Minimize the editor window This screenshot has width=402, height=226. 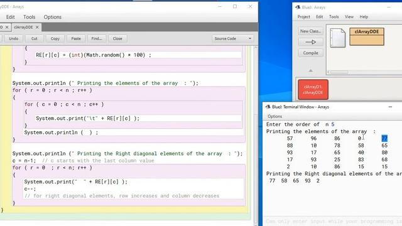tap(220, 6)
